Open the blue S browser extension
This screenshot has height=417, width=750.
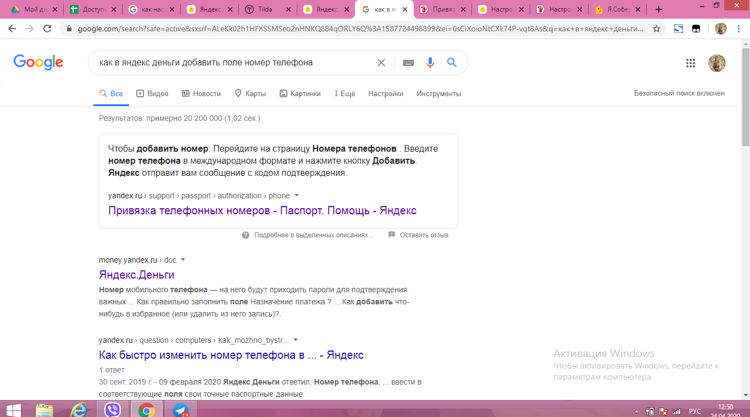coord(679,29)
